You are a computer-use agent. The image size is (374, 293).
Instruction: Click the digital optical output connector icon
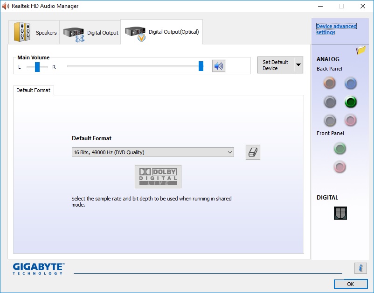[x=340, y=213]
